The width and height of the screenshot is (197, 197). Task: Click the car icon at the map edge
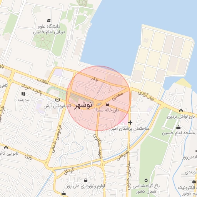click(x=194, y=182)
